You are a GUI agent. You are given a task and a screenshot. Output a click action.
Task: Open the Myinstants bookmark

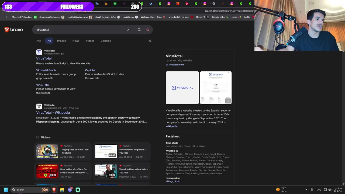tap(181, 17)
